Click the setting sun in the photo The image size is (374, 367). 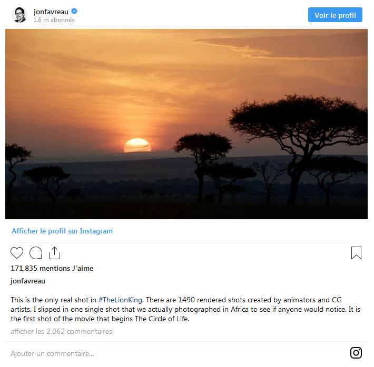(x=137, y=145)
